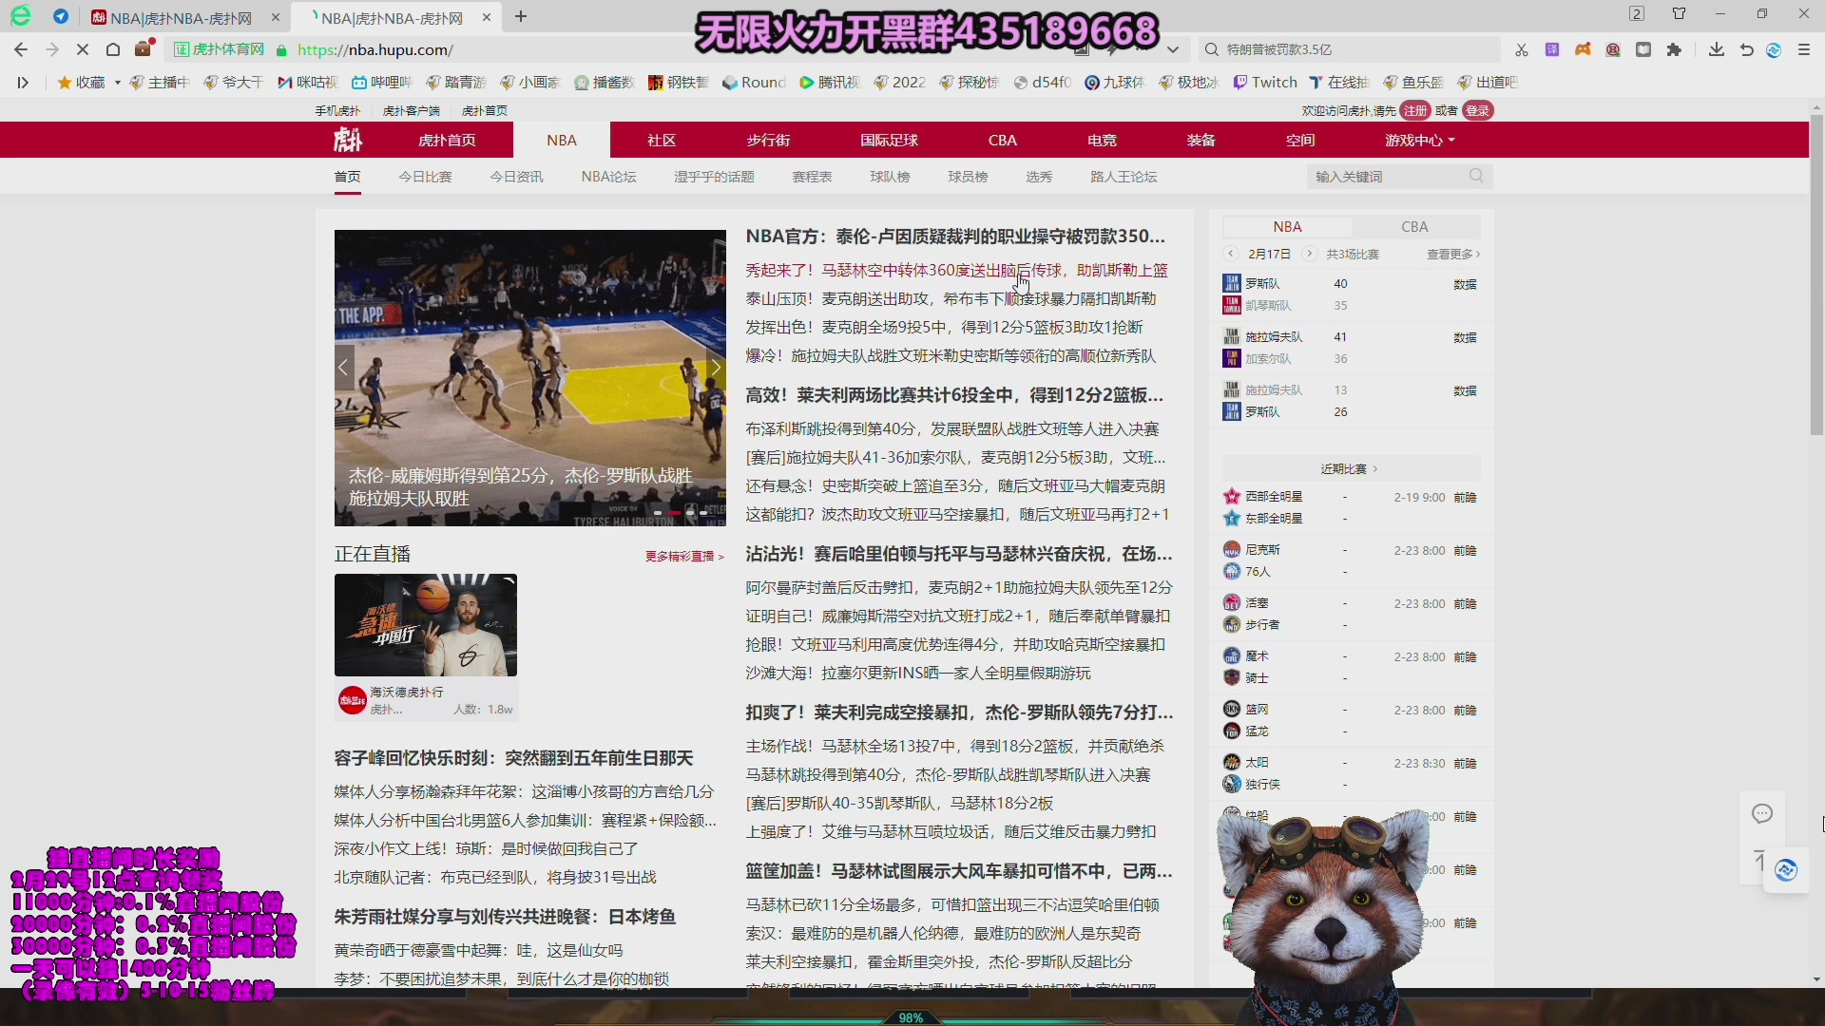Open the purple translate extension
Image resolution: width=1825 pixels, height=1026 pixels.
point(1552,49)
